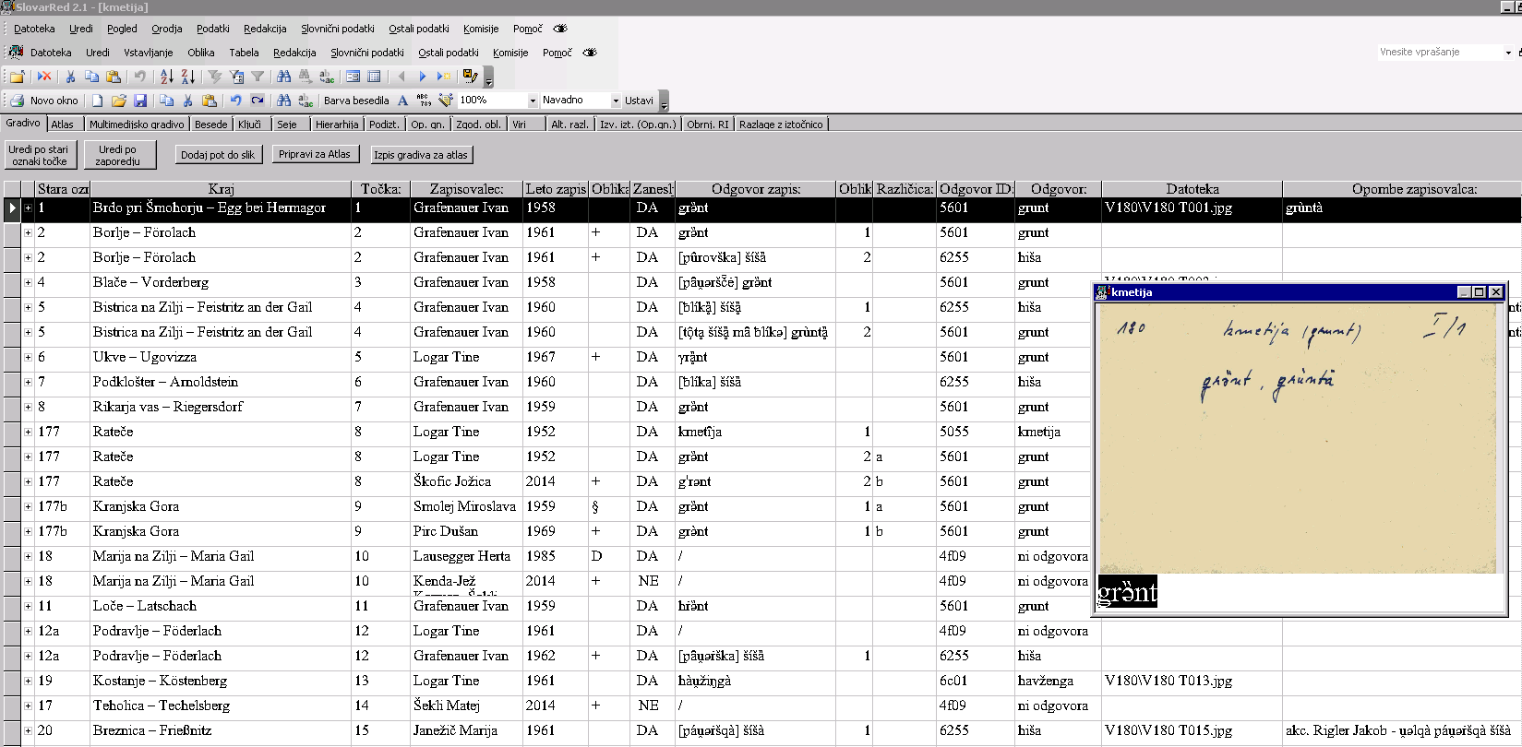Click the Barva besedila text color button
The width and height of the screenshot is (1522, 747).
pos(356,101)
